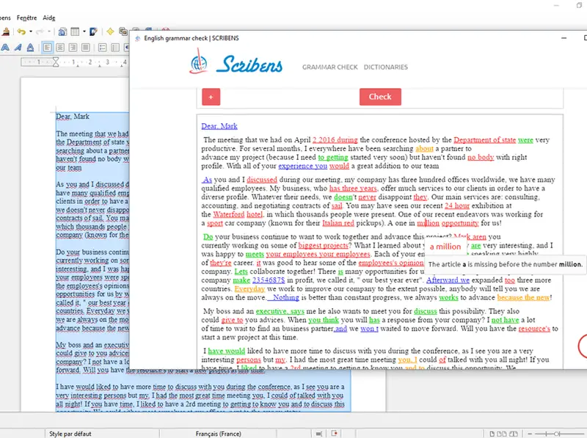Click the underlined 'no body' error
Screen dimensions: 587x438
[481, 157]
